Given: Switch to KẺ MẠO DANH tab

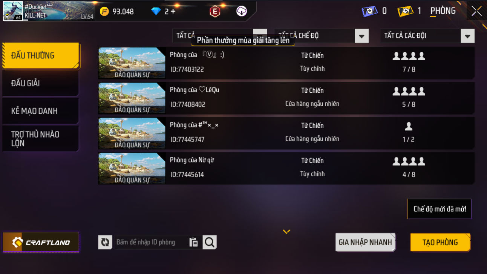Looking at the screenshot, I should [41, 111].
